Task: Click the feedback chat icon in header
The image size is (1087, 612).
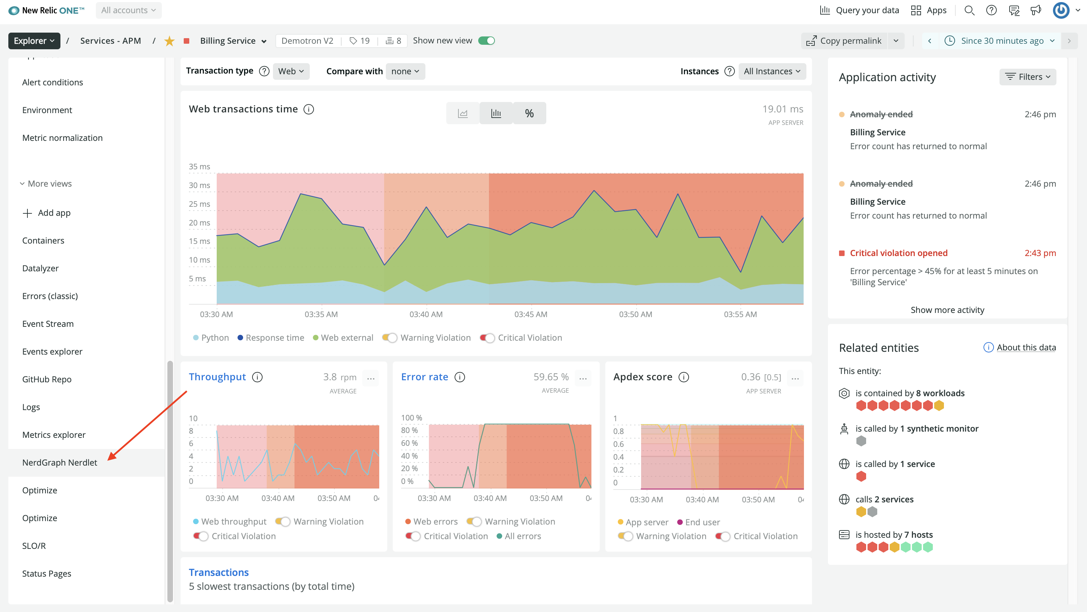Action: tap(1014, 10)
